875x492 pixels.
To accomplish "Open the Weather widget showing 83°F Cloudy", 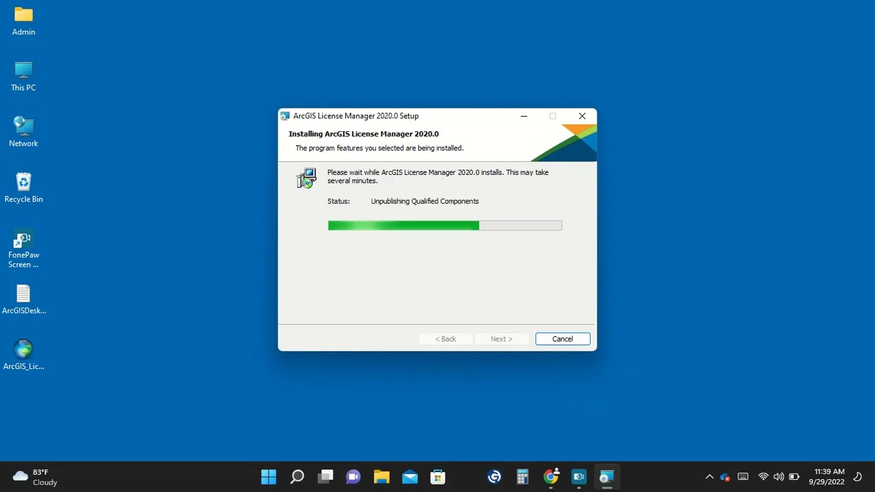I will pos(36,477).
